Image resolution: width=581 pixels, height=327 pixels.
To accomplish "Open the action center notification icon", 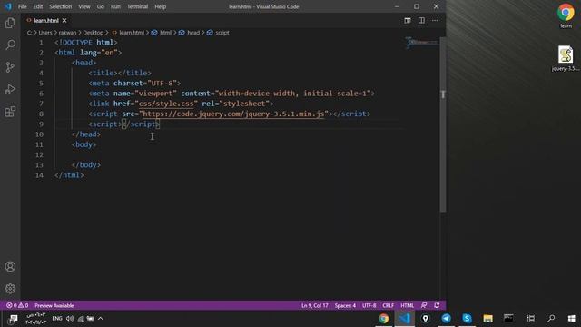I will 14,319.
